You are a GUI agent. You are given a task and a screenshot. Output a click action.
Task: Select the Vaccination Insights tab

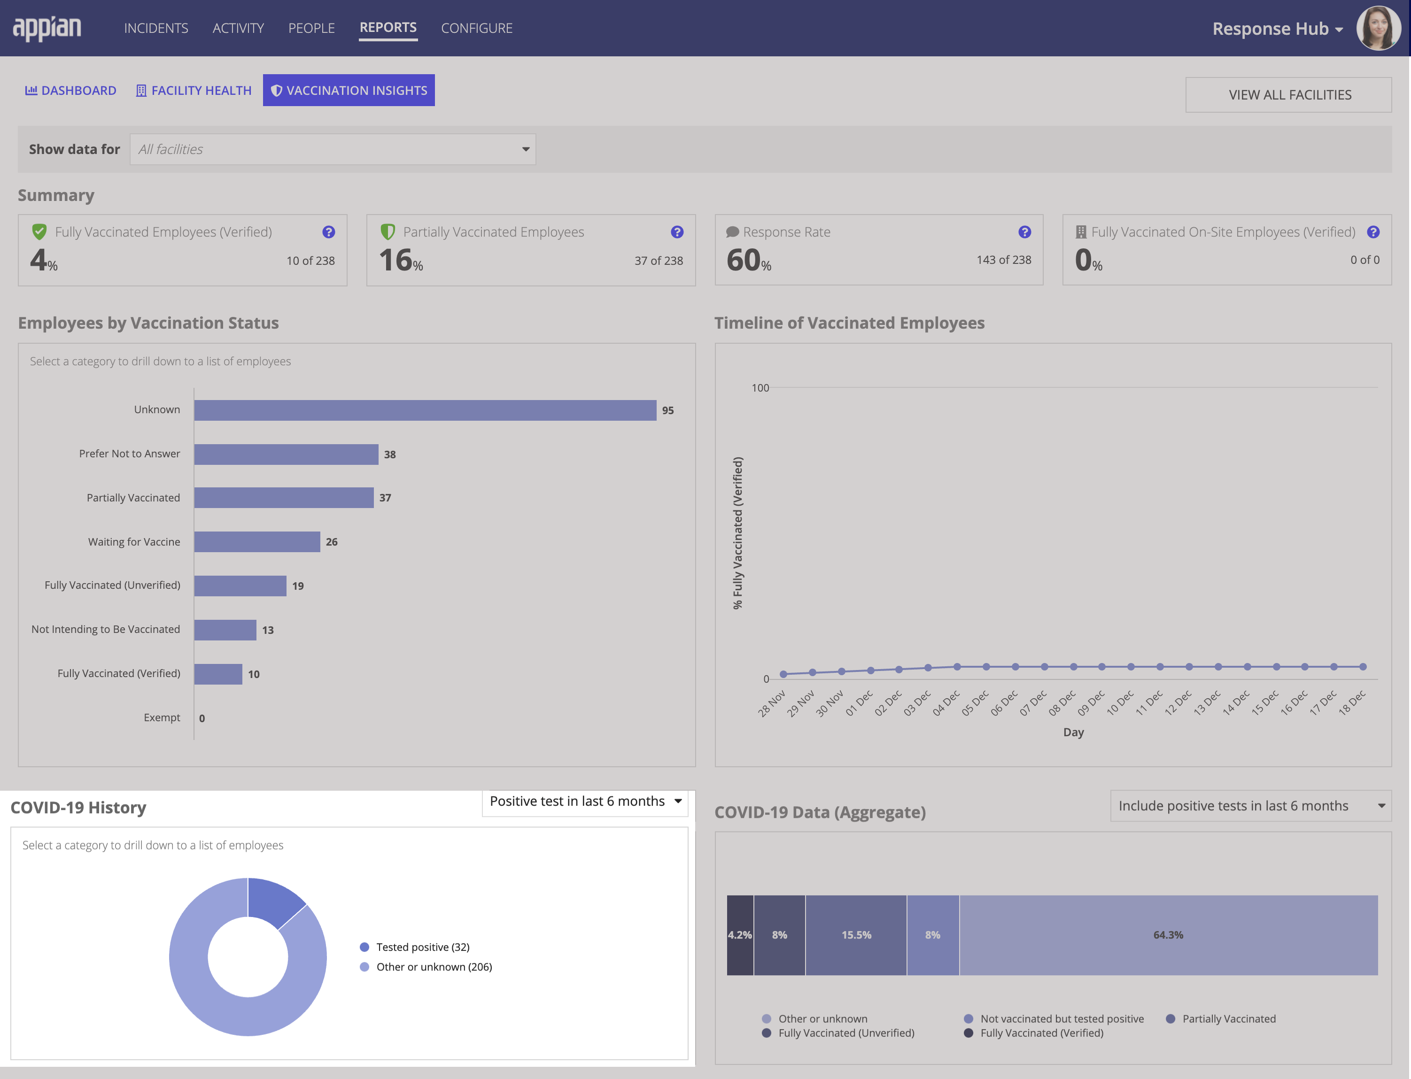pos(349,91)
